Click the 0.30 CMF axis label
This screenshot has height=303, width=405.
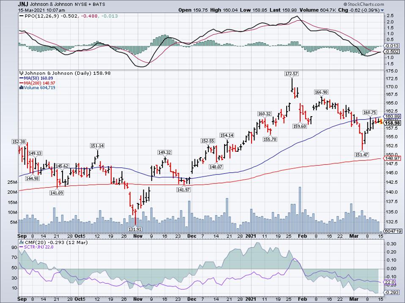(x=391, y=244)
